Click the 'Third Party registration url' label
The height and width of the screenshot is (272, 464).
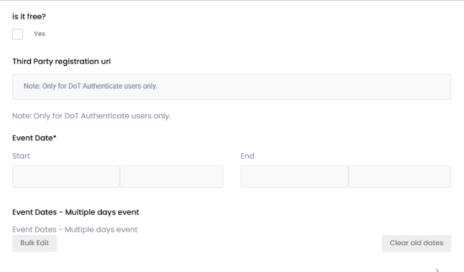61,61
